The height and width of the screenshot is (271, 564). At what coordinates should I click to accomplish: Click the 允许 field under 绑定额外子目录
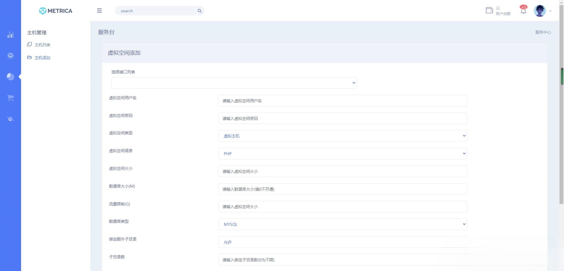343,242
